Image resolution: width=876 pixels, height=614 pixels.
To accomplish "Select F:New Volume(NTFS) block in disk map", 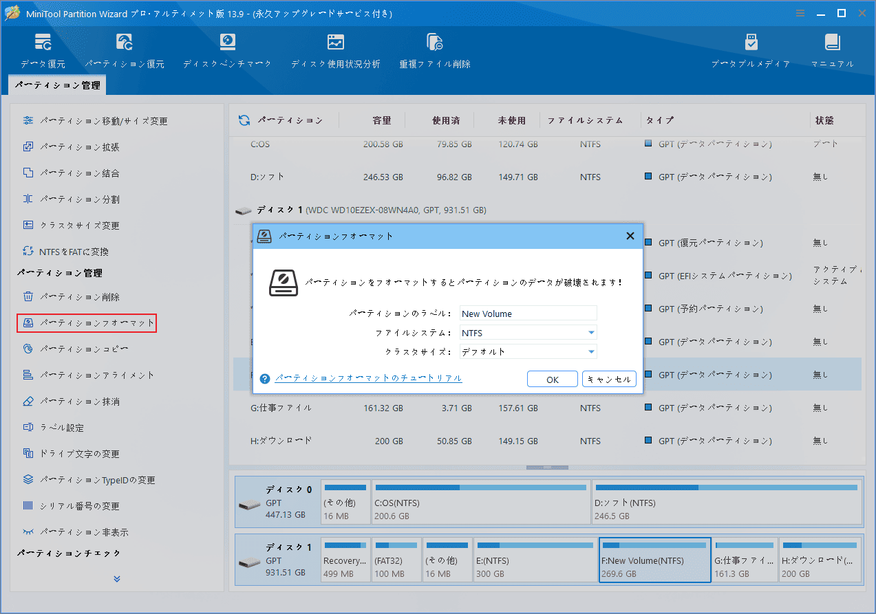I will coord(655,560).
